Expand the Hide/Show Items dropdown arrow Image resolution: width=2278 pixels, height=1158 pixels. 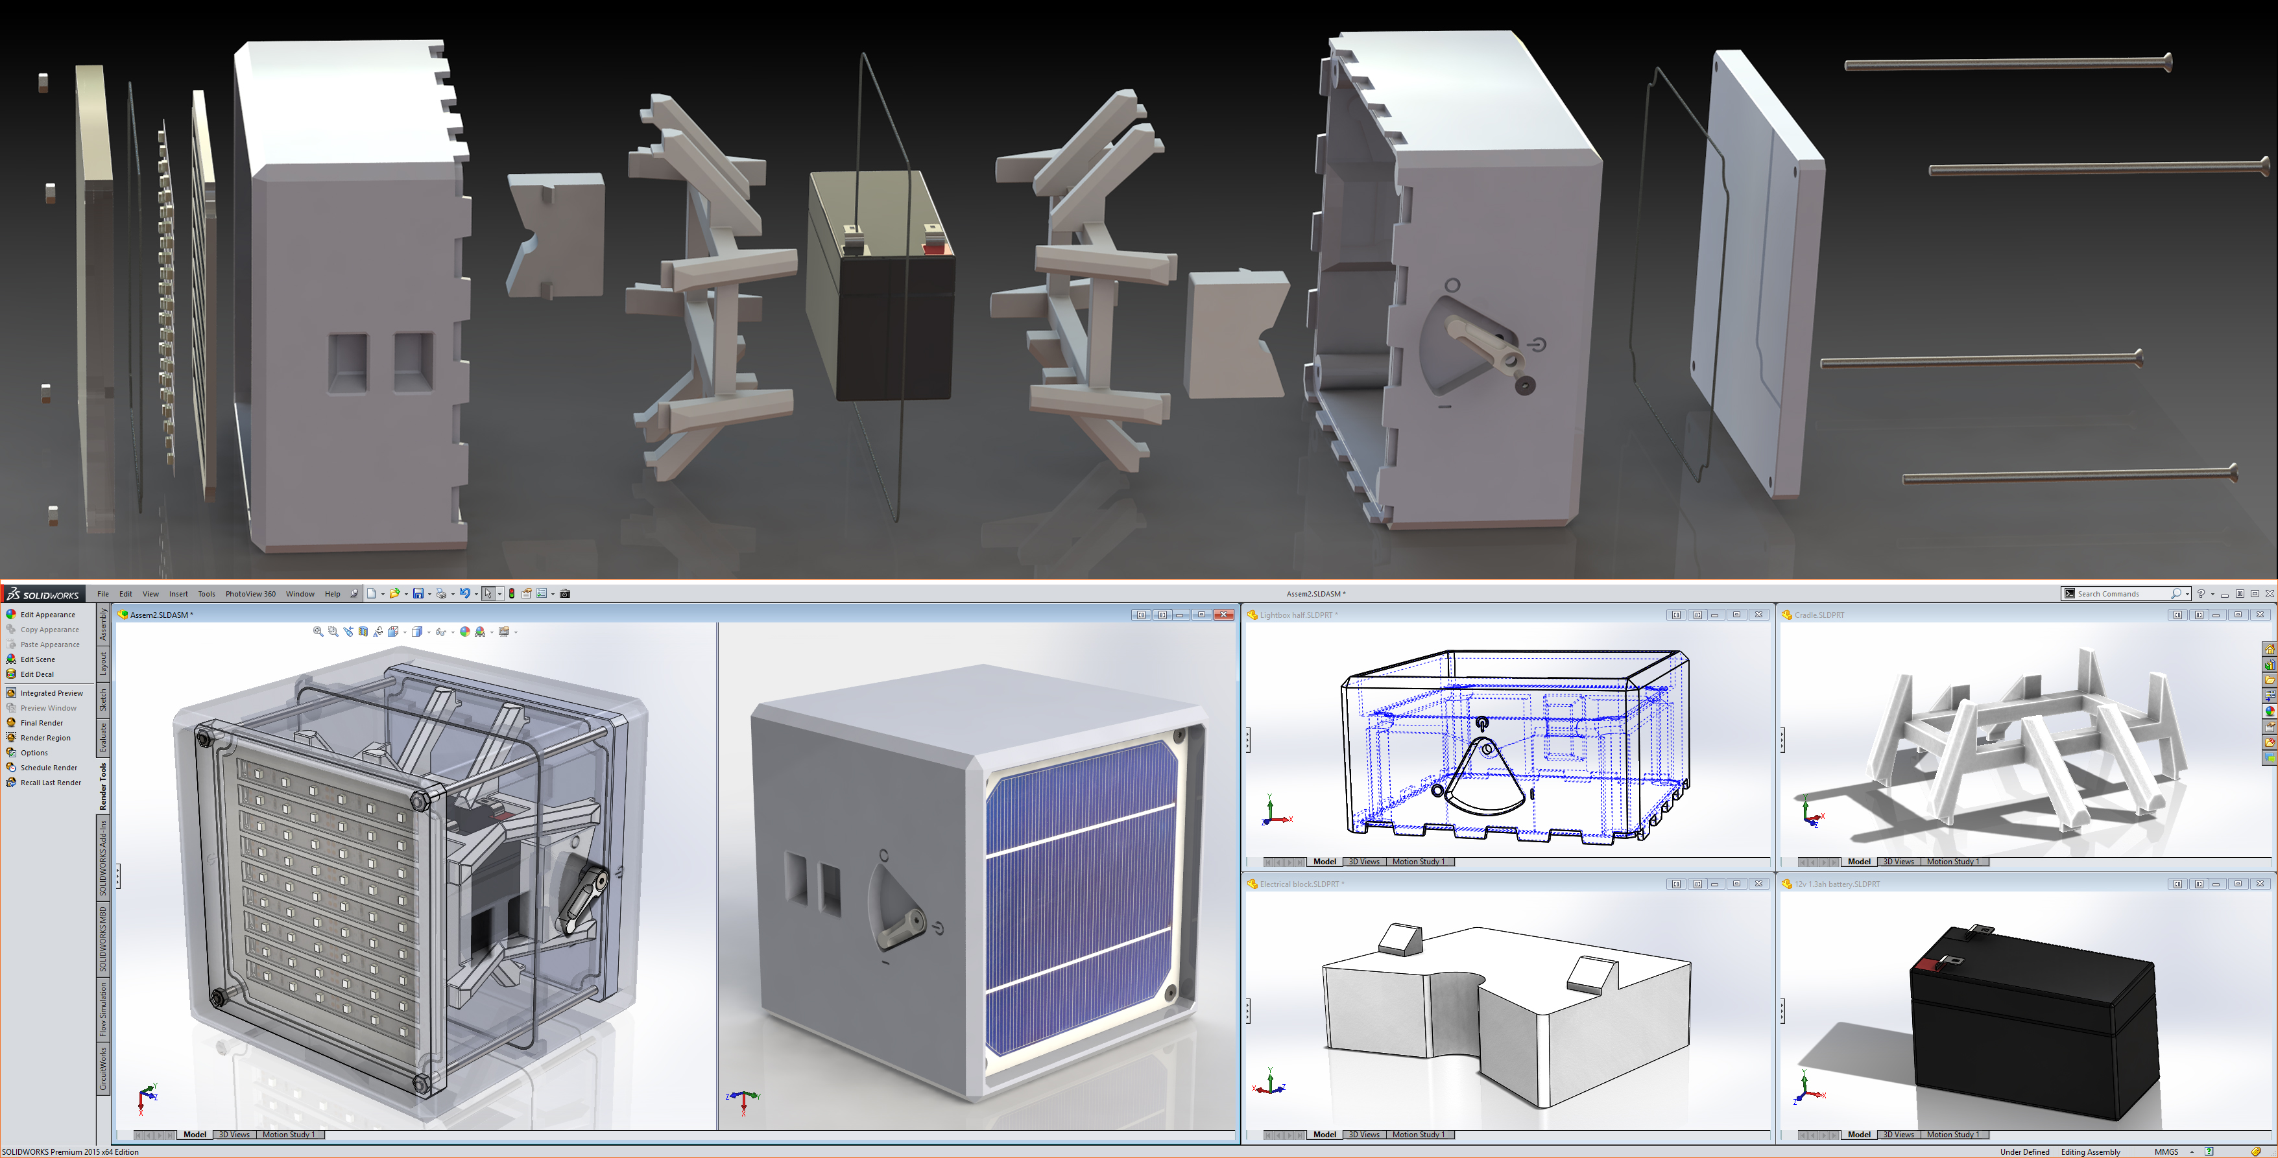pyautogui.click(x=453, y=633)
